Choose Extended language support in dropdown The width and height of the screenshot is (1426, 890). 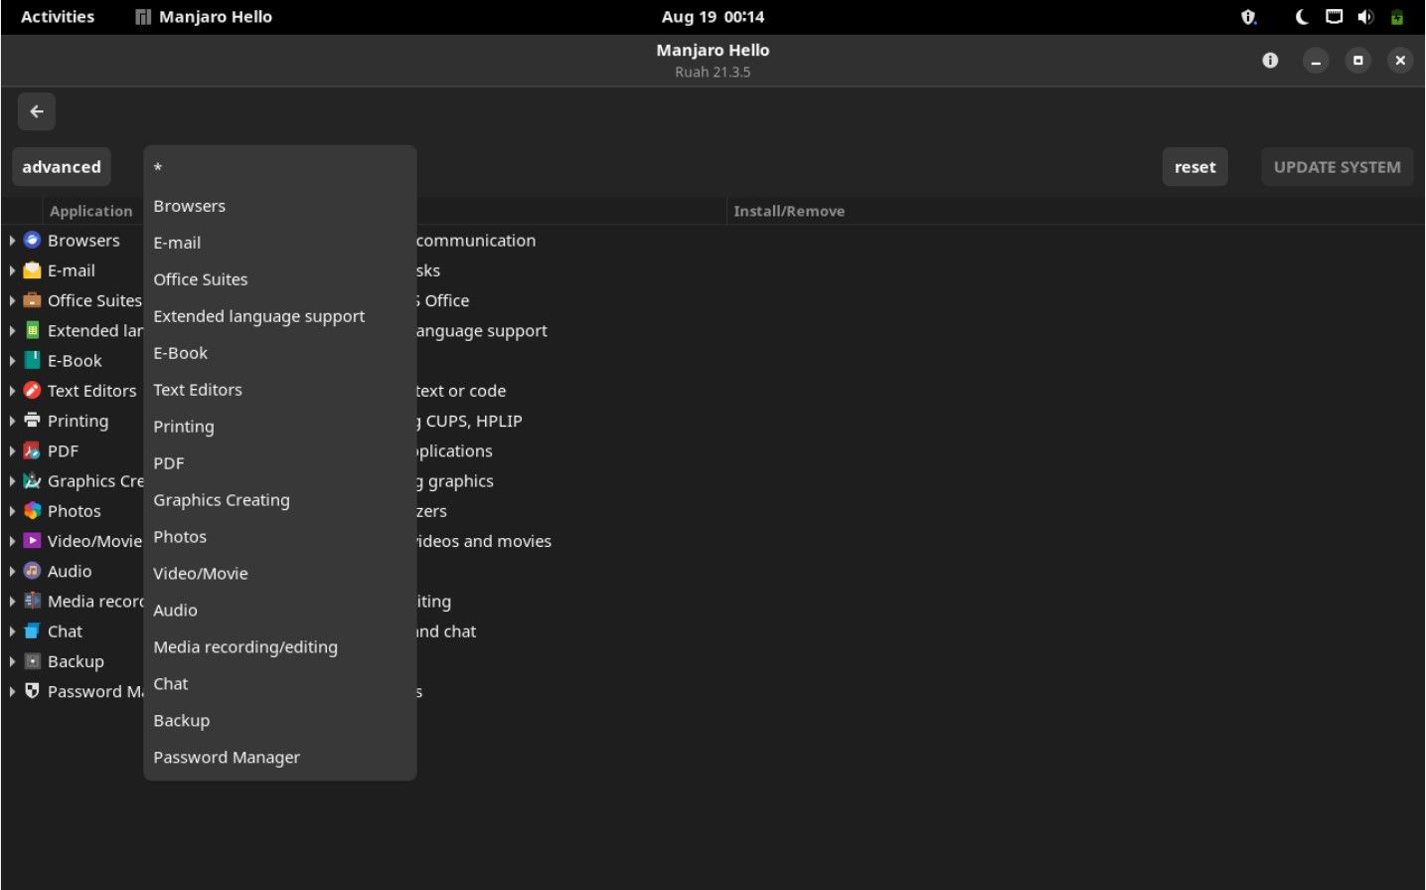coord(280,316)
